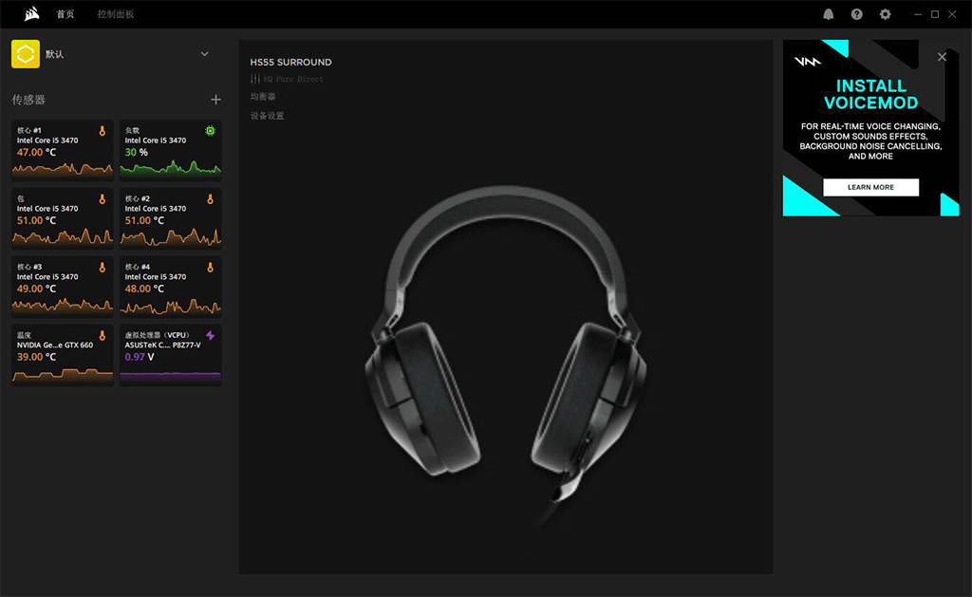Click the yellow 默认 profile icon
This screenshot has width=972, height=597.
coord(26,54)
